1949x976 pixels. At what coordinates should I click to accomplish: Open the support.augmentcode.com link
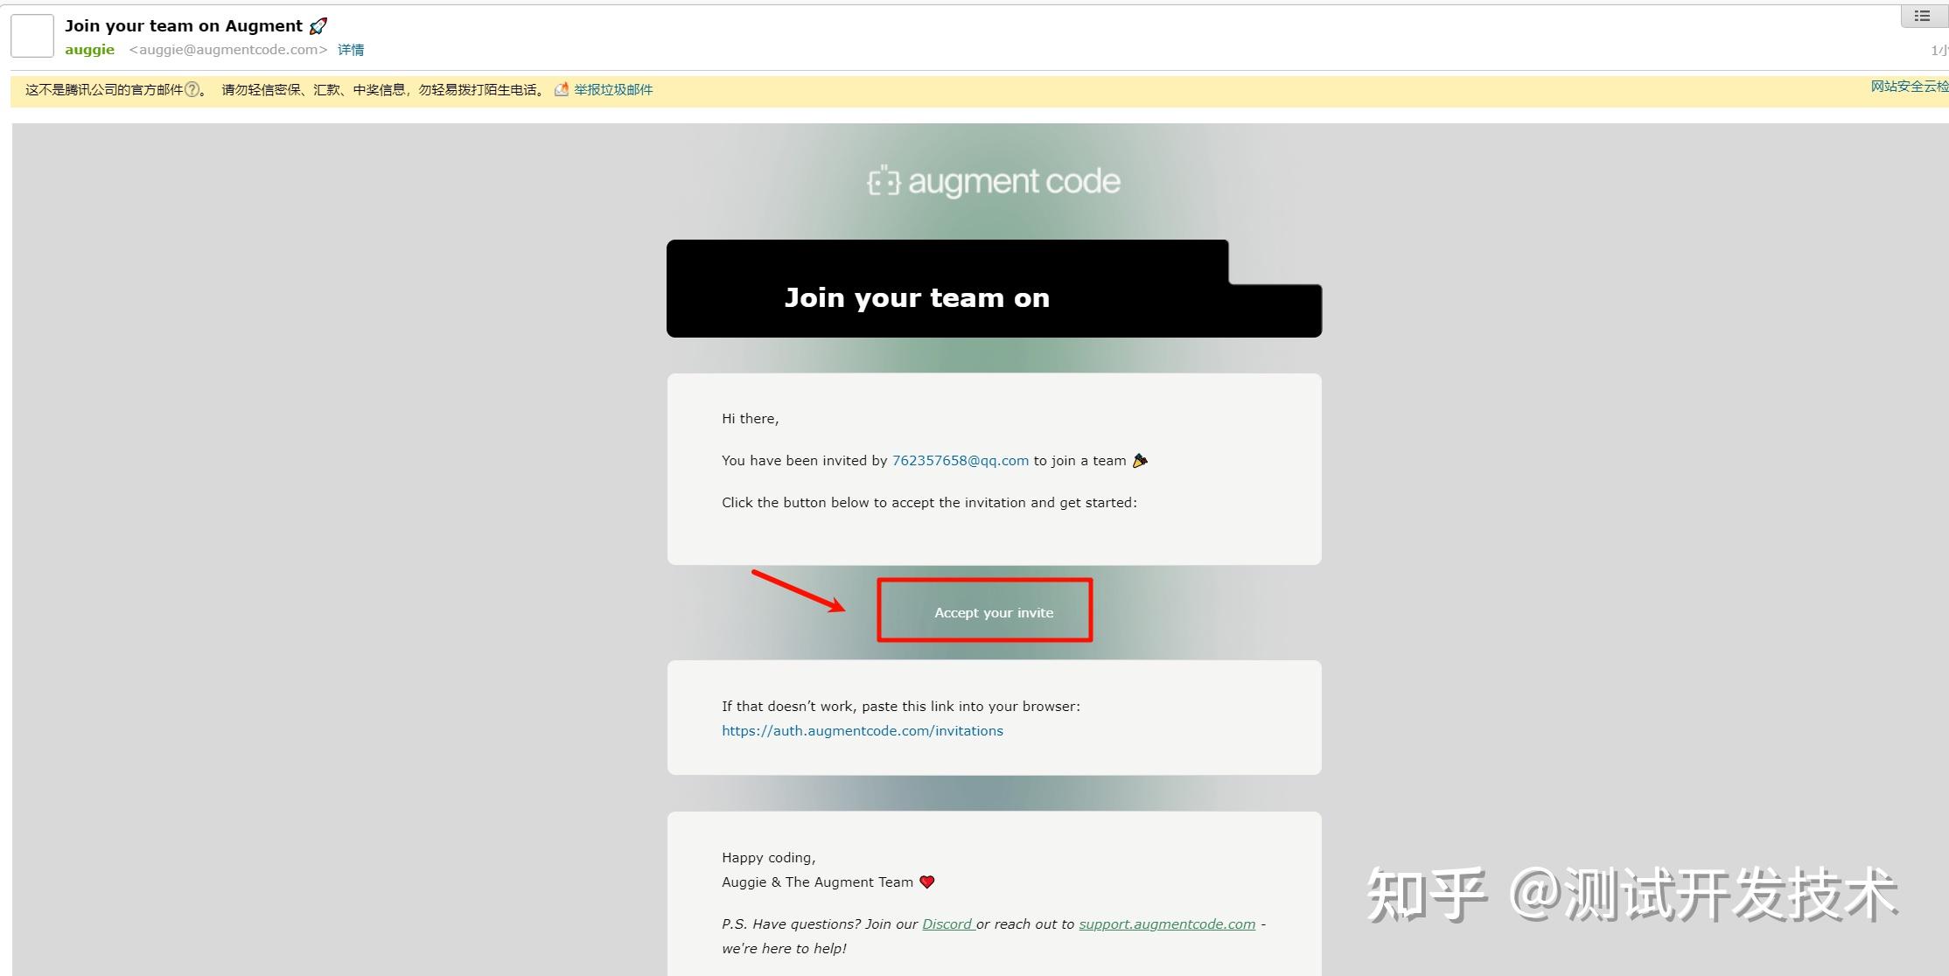[x=1166, y=924]
